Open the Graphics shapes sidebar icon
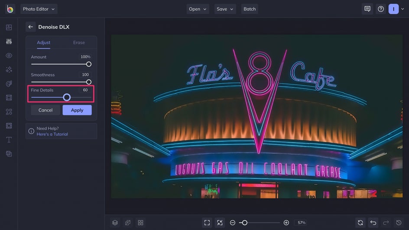Viewport: 409px width, 230px height. 9,112
